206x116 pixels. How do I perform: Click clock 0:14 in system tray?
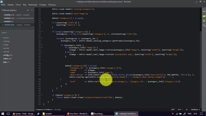pos(195,114)
